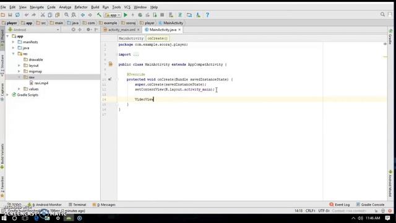Screen dimensions: 396x223
Task: Click the Open folder toolbar icon
Action: click(3, 15)
